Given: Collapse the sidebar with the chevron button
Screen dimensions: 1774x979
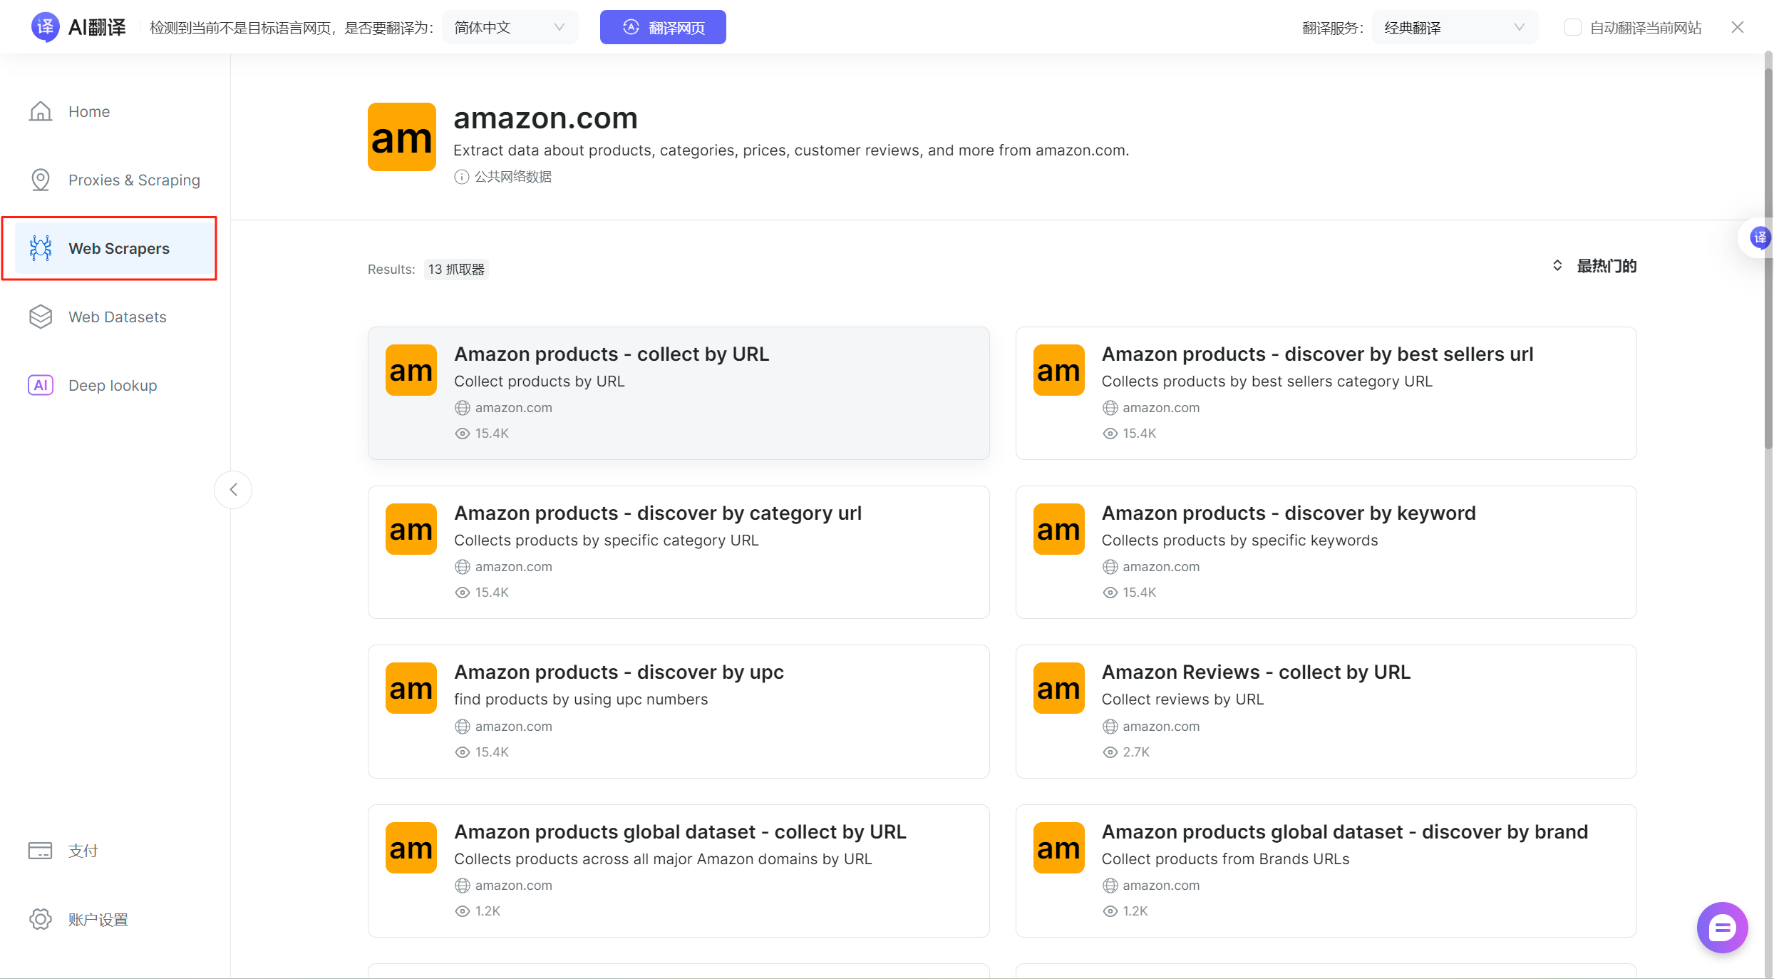Looking at the screenshot, I should click(x=233, y=489).
